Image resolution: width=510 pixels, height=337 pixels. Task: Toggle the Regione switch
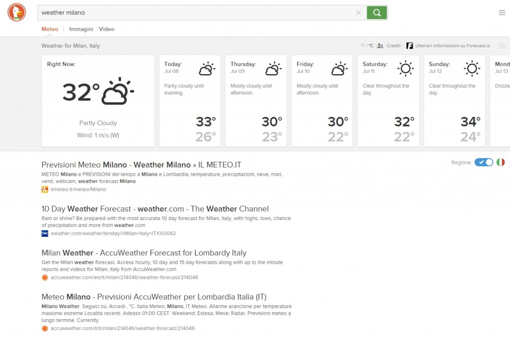point(484,162)
